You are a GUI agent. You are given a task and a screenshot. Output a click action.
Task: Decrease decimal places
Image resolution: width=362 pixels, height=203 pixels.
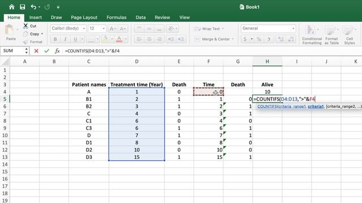[291, 39]
